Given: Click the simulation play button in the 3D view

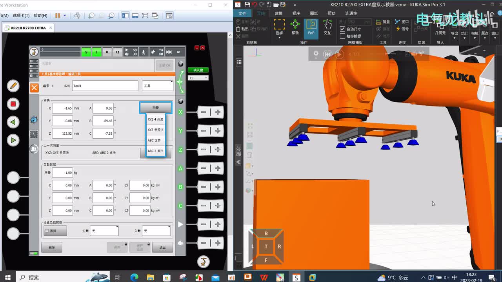Looking at the screenshot, I should point(340,54).
